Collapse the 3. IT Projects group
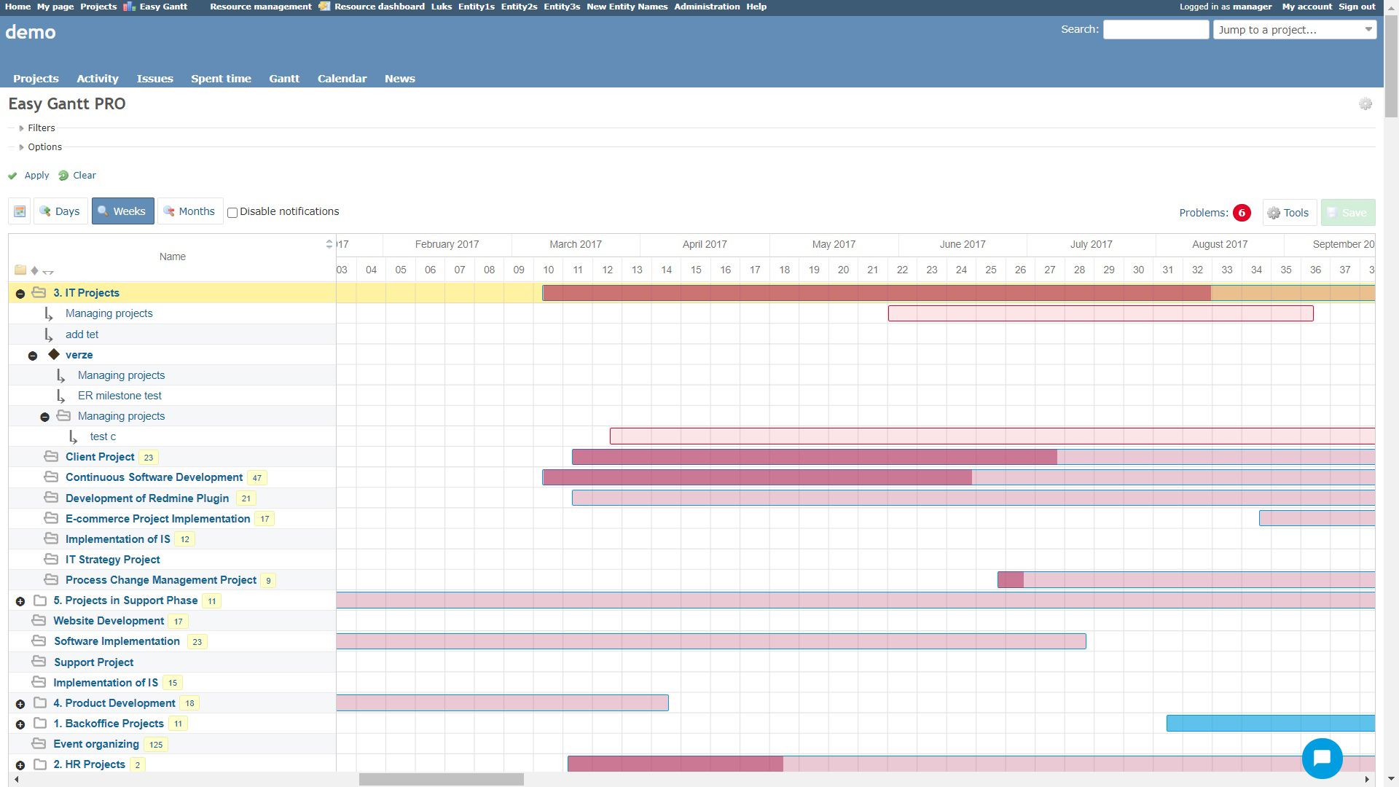 point(20,292)
